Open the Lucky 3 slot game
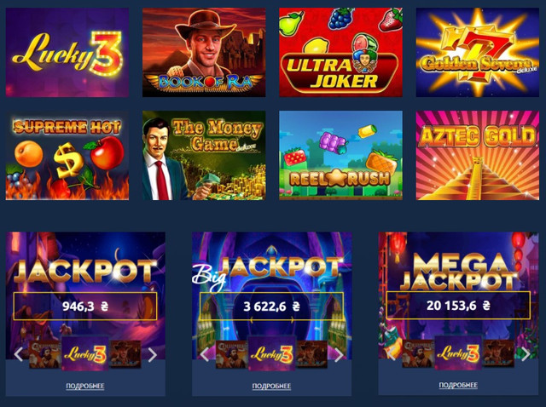 tap(67, 53)
